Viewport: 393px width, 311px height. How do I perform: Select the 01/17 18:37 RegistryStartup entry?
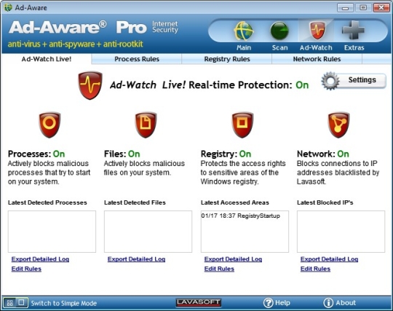click(x=240, y=216)
